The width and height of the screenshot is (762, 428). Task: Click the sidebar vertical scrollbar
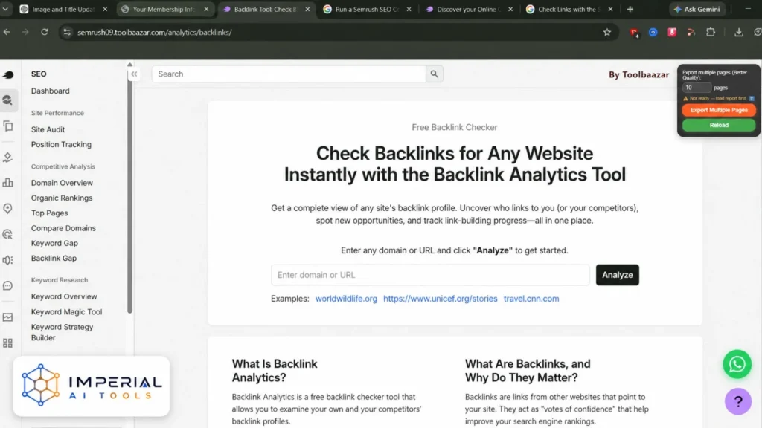129,192
